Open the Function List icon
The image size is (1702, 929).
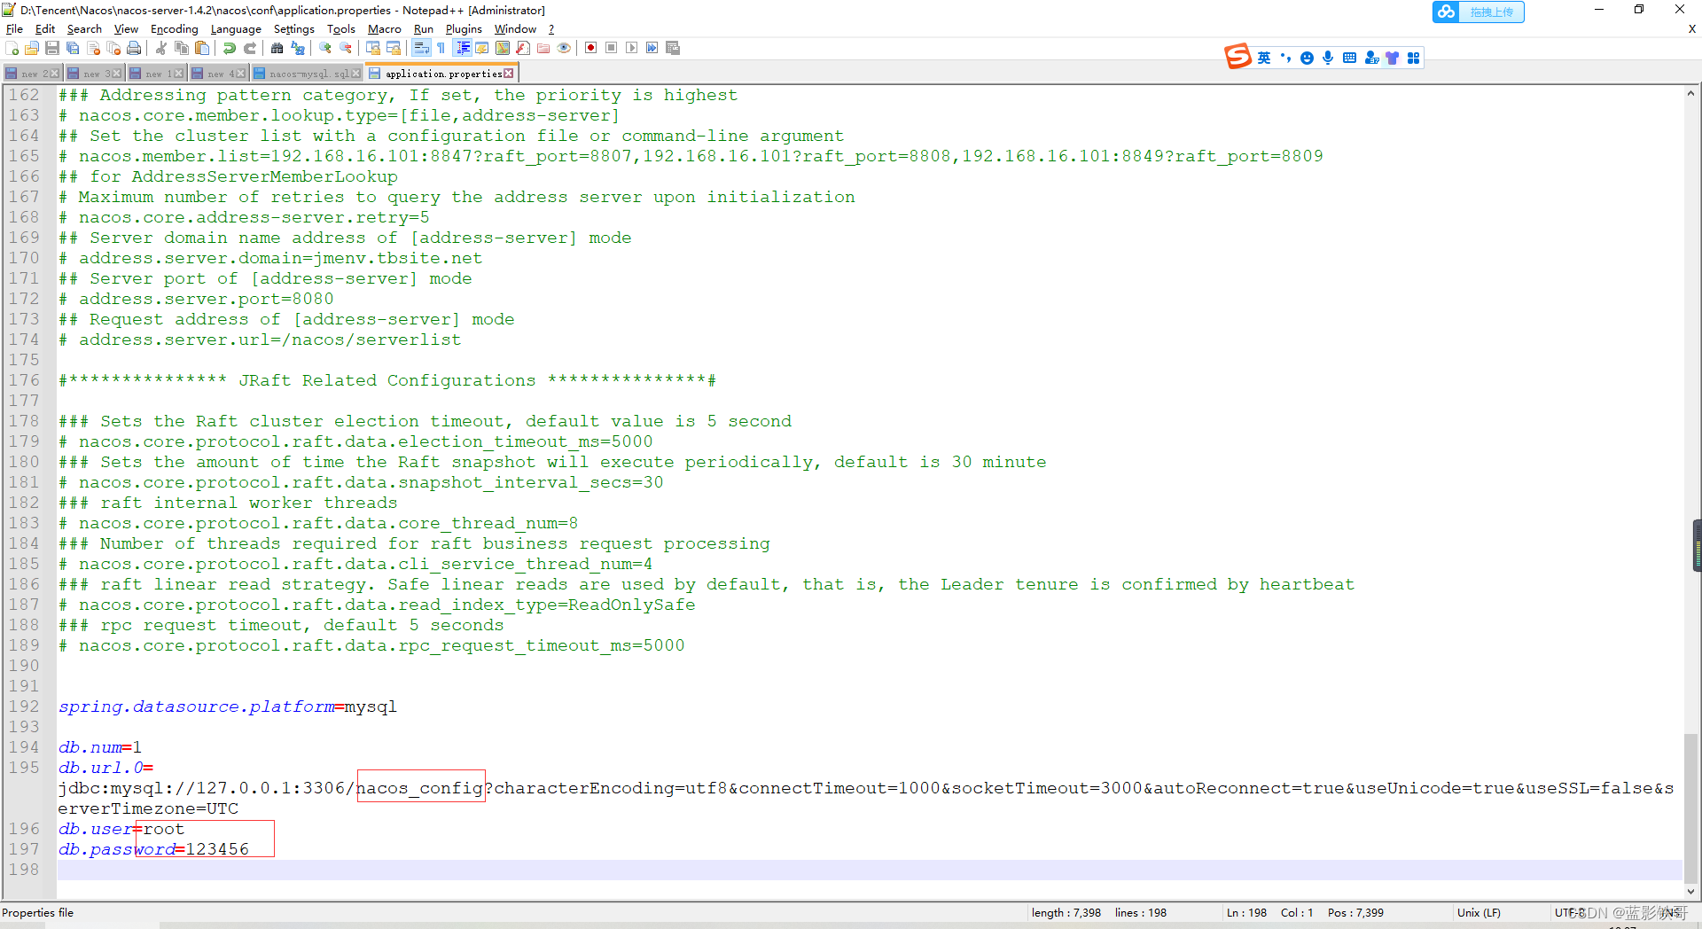(x=523, y=48)
